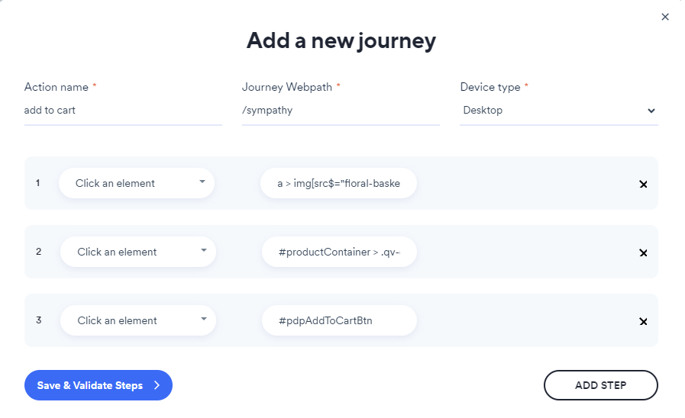Image resolution: width=685 pixels, height=418 pixels.
Task: Click the step number 1 label
Action: (x=38, y=183)
